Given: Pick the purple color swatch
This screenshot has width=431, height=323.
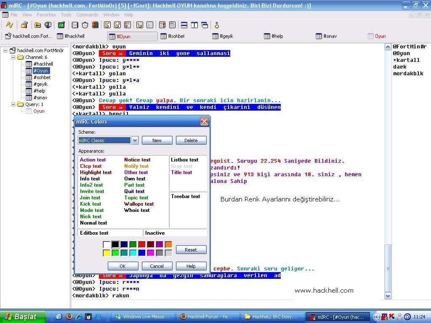Looking at the screenshot, I should pos(160,244).
